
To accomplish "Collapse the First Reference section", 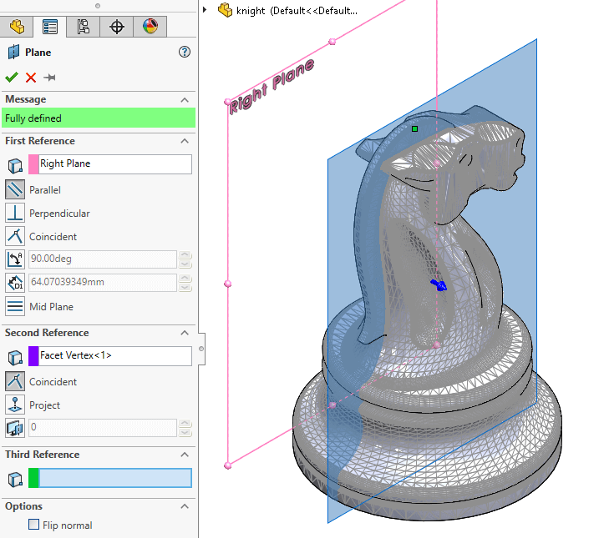I will [x=185, y=141].
